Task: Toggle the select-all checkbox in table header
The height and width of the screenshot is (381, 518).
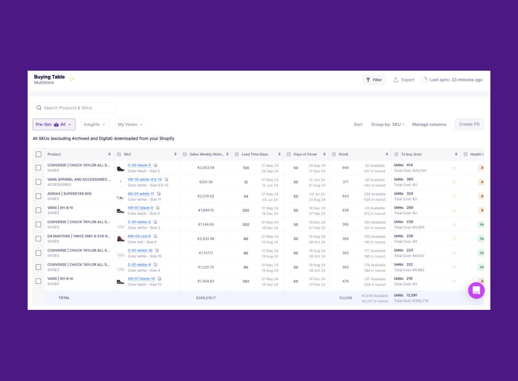Action: click(x=38, y=154)
